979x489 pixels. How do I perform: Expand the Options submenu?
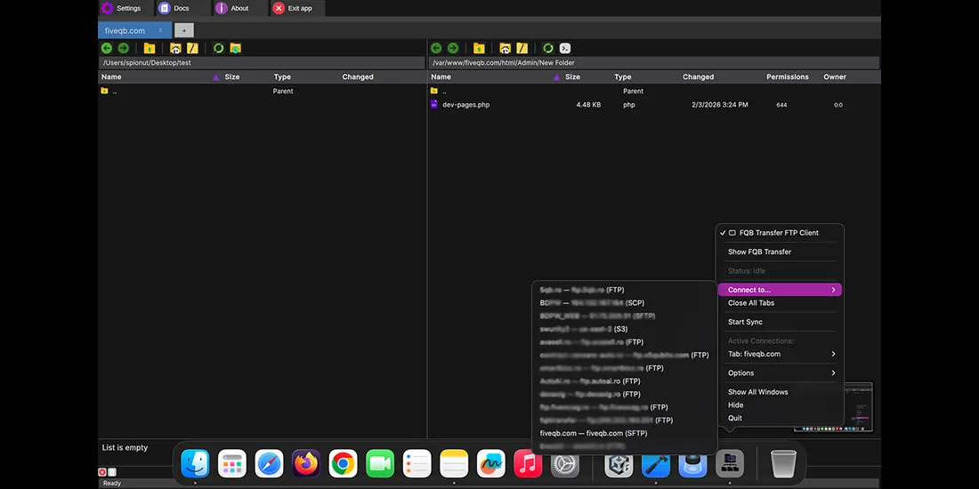pos(780,373)
